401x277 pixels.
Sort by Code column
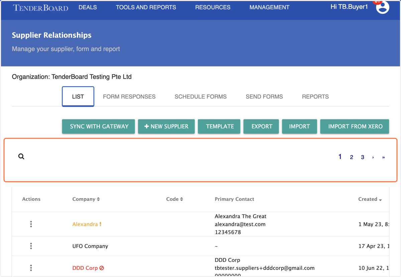(174, 199)
